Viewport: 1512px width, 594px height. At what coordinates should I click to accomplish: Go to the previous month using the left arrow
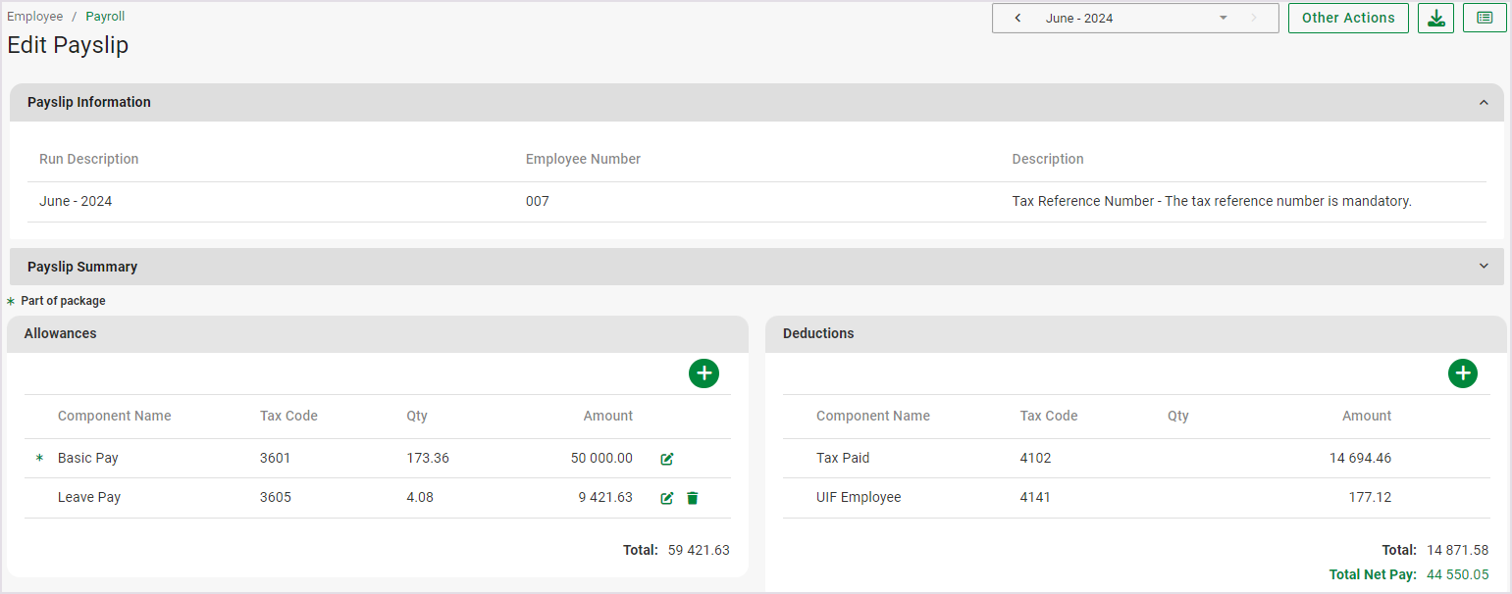click(1017, 18)
